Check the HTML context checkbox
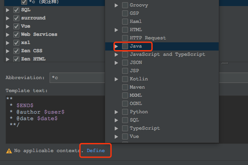This screenshot has height=165, width=248. click(x=125, y=30)
